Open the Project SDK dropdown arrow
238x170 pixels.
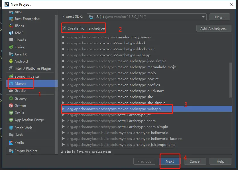pos(203,17)
